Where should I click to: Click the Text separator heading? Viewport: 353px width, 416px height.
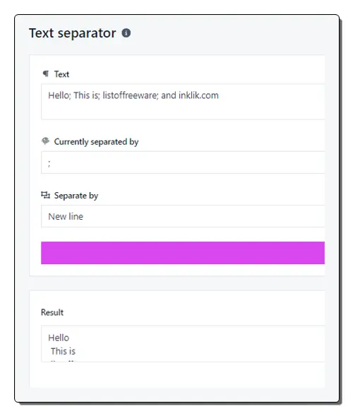[x=73, y=33]
